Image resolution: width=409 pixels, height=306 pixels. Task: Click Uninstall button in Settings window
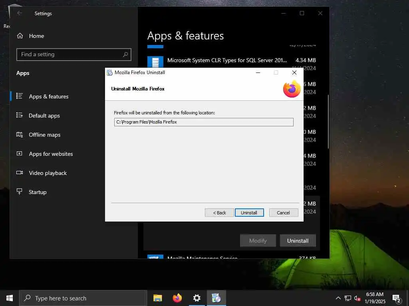click(298, 241)
